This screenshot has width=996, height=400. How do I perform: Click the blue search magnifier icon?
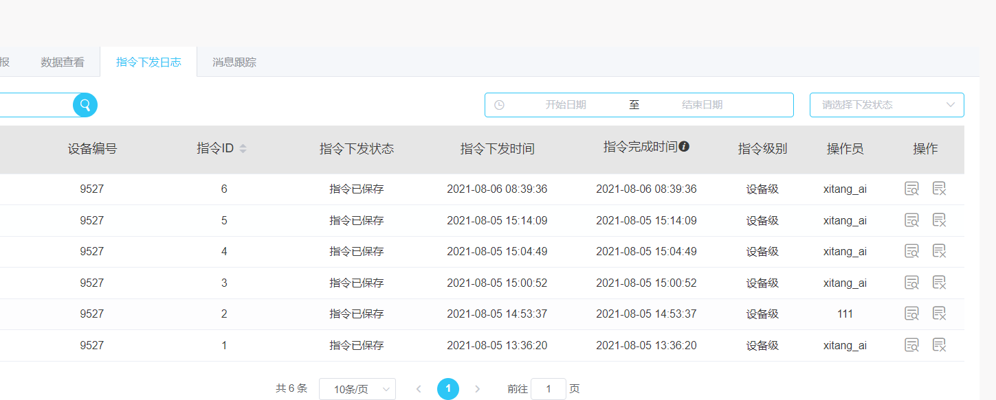[x=84, y=104]
